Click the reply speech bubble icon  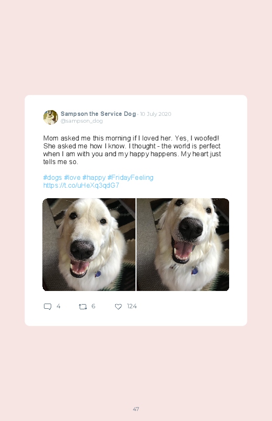[48, 306]
